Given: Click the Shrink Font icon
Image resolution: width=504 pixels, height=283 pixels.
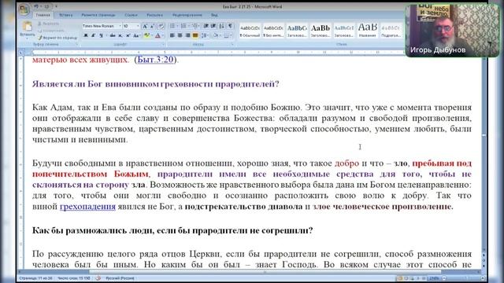Looking at the screenshot, I should tap(152, 26).
